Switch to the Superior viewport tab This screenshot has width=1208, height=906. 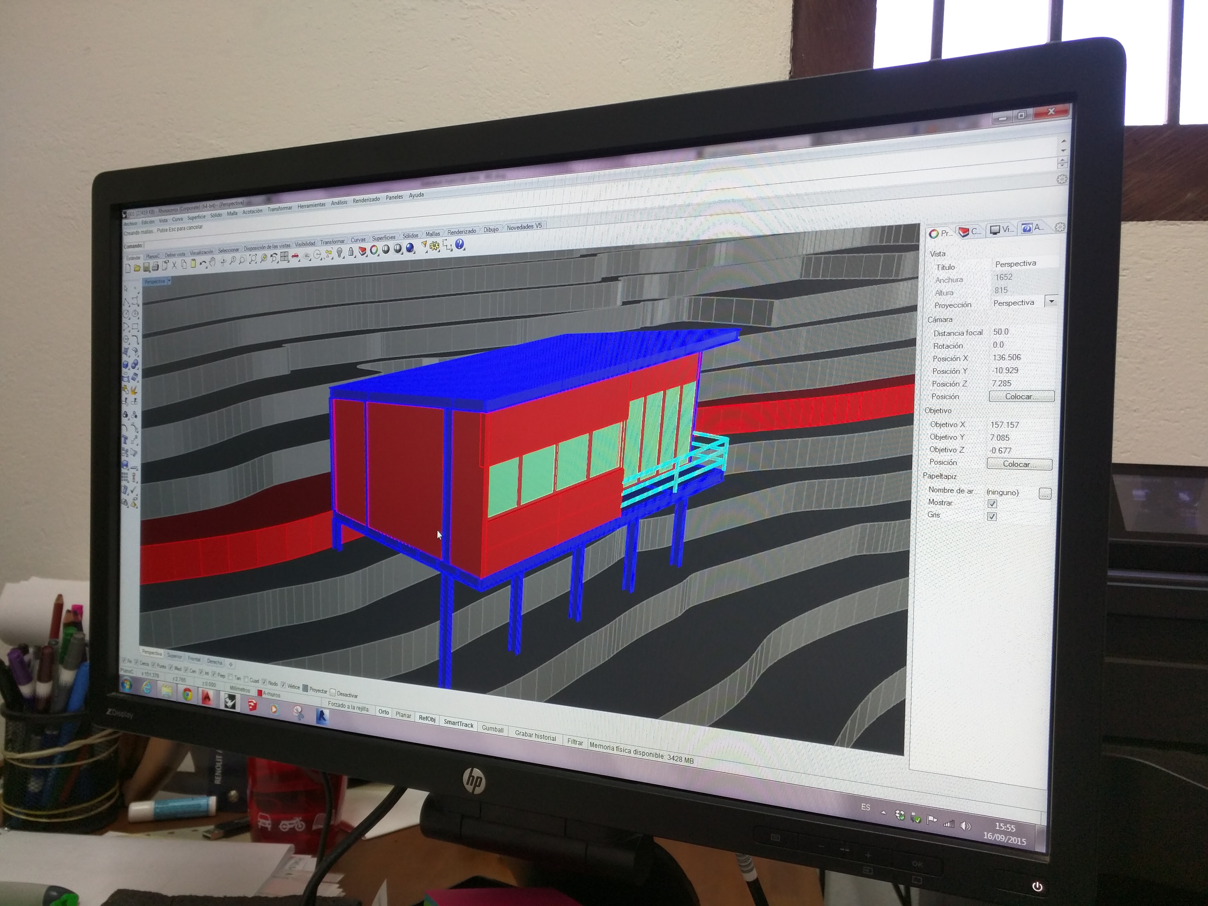click(175, 656)
